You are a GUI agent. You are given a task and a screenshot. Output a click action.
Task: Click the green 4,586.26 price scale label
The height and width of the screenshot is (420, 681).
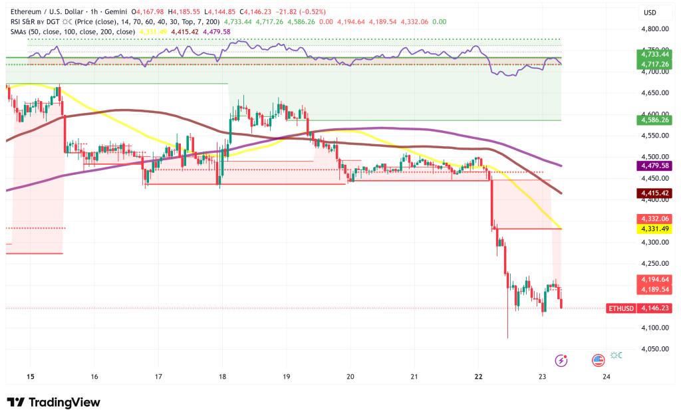coord(654,120)
